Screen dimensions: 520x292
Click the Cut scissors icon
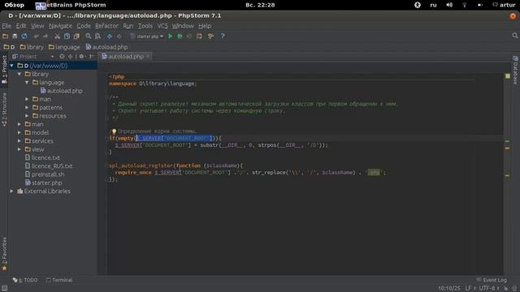(58, 36)
